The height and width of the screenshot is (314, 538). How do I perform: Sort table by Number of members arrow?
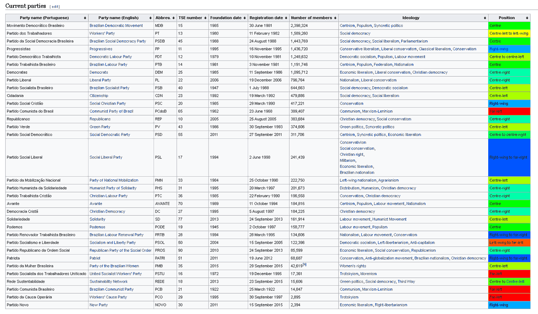[335, 18]
